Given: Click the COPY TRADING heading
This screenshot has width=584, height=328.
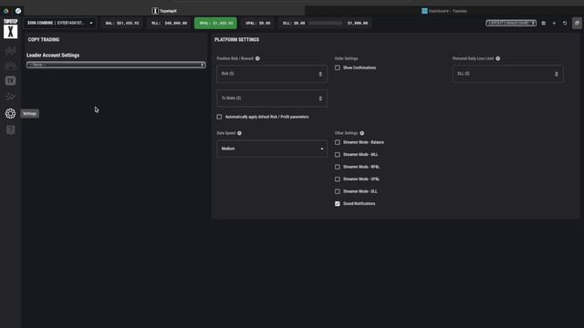Looking at the screenshot, I should pyautogui.click(x=44, y=39).
